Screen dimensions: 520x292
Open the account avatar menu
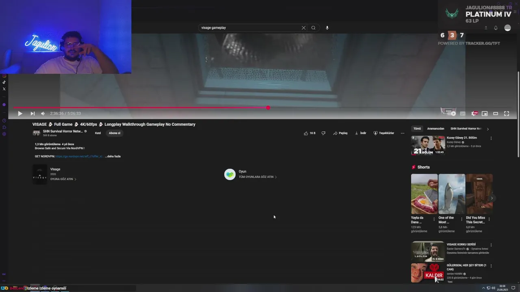click(507, 28)
